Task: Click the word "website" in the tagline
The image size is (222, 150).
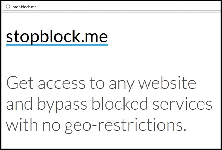Action: click(x=167, y=83)
